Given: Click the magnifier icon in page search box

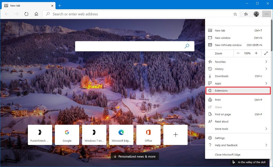Looking at the screenshot, I should point(187,46).
